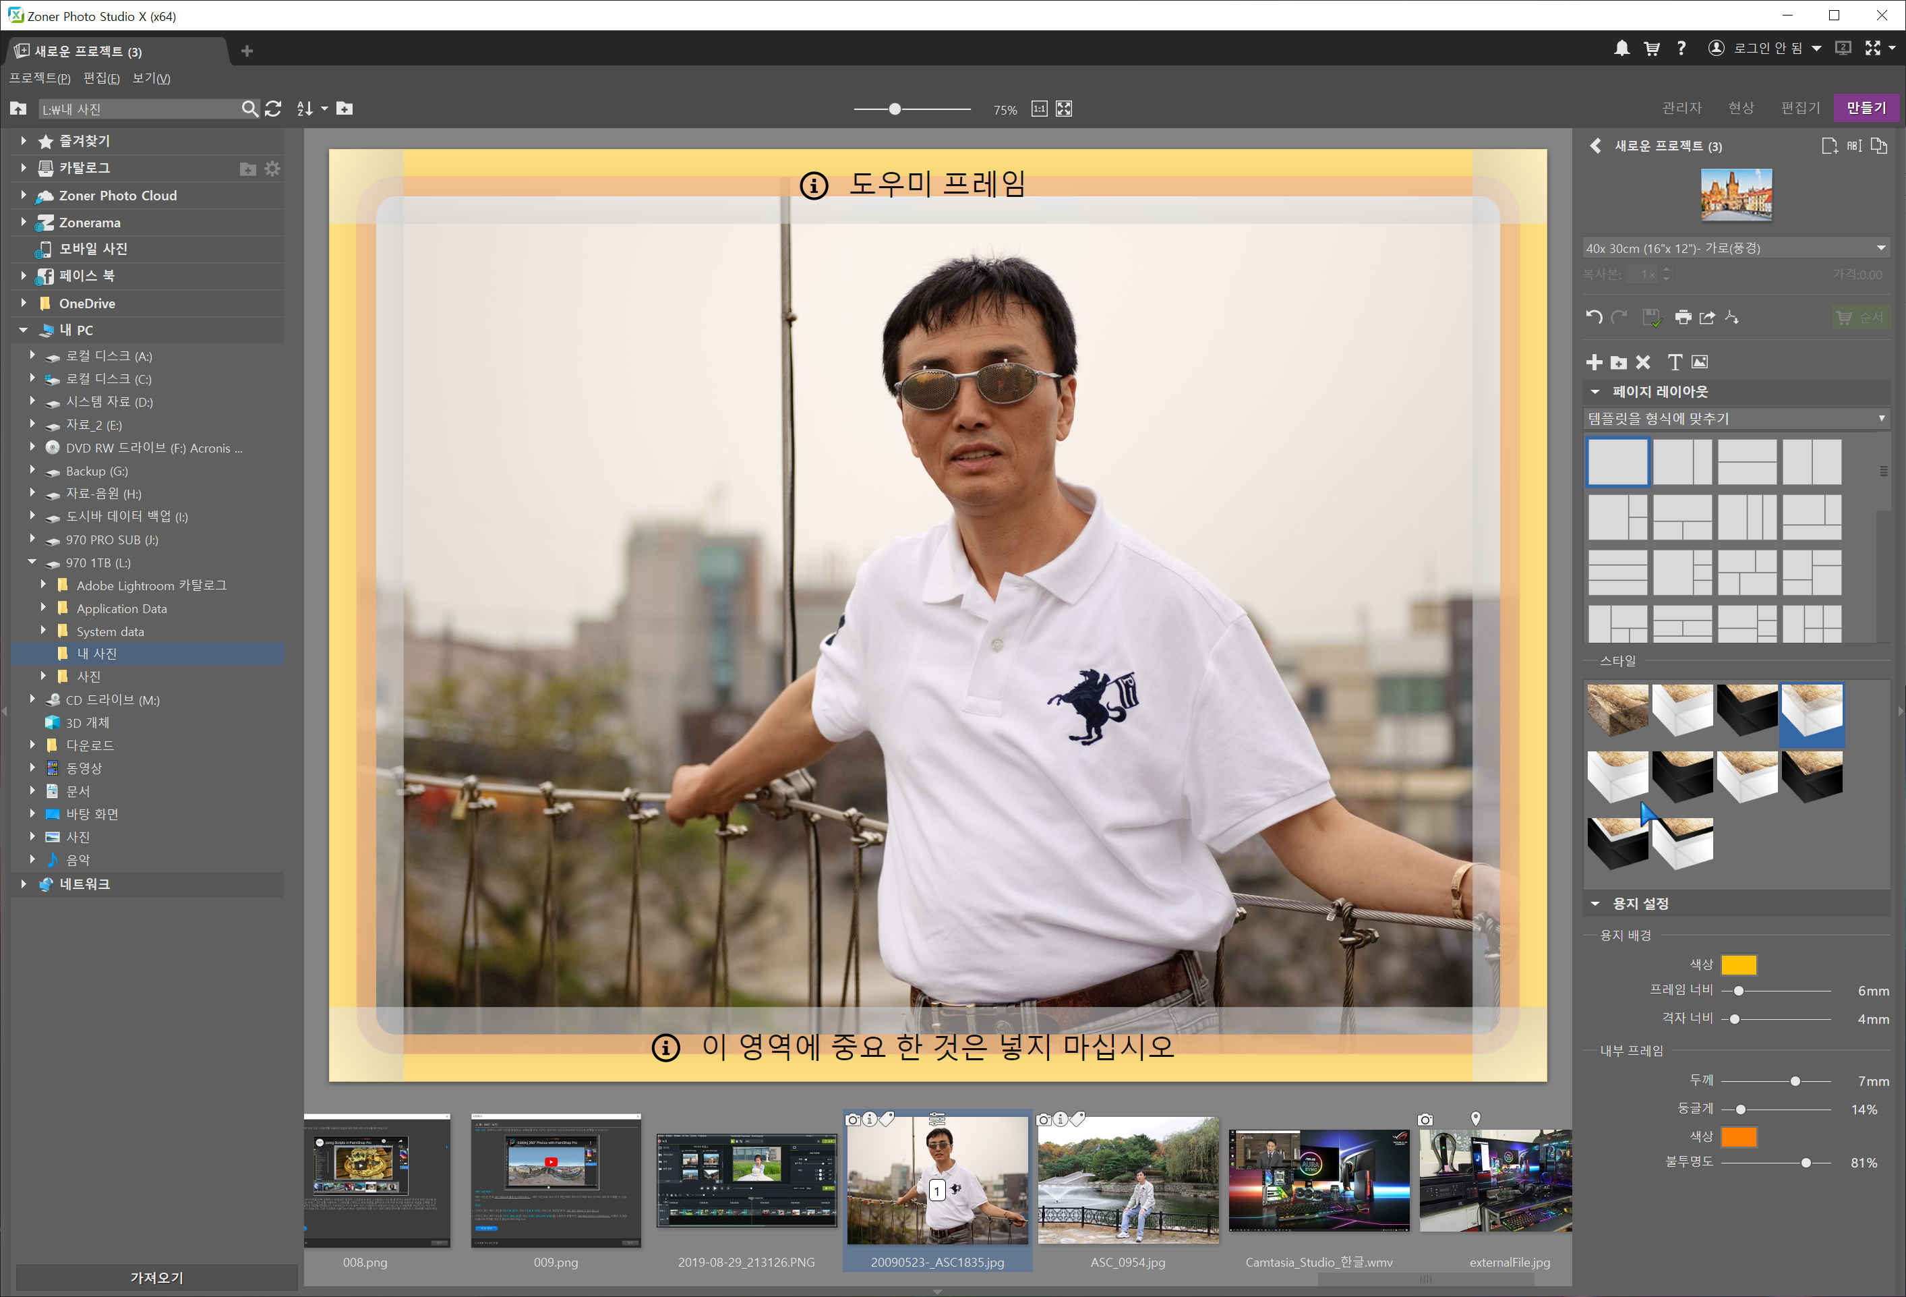The image size is (1906, 1297).
Task: Click the folder up navigation icon
Action: tap(18, 109)
